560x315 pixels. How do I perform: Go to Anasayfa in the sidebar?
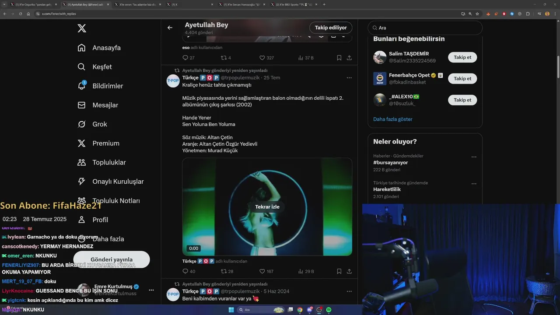[x=99, y=48]
